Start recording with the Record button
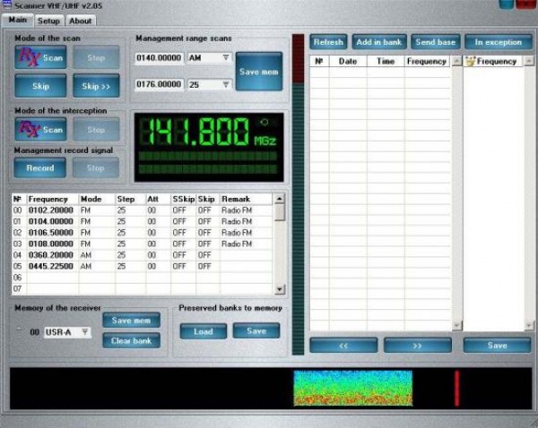The height and width of the screenshot is (428, 538). click(40, 167)
